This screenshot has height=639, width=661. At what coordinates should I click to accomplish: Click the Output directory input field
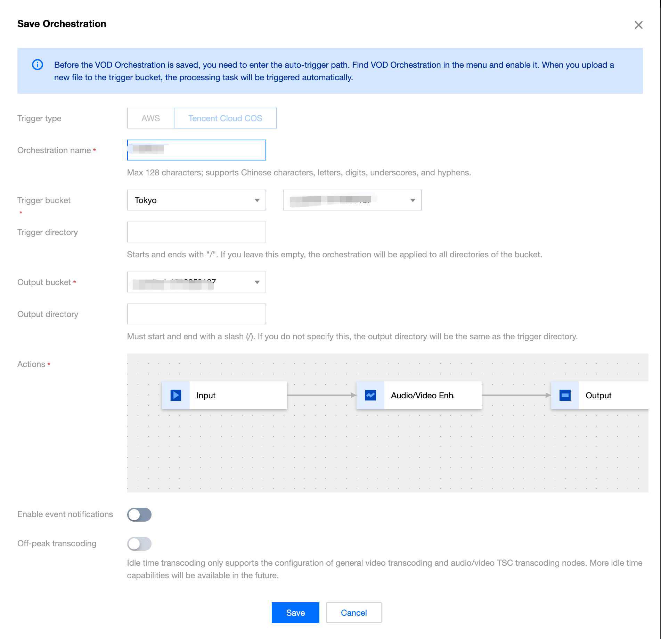pos(197,314)
